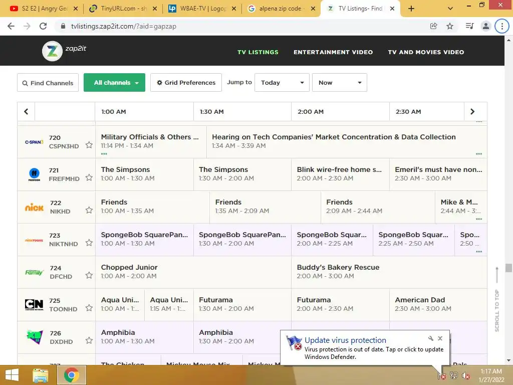Close the Update virus protection notification
Image resolution: width=513 pixels, height=385 pixels.
440,338
